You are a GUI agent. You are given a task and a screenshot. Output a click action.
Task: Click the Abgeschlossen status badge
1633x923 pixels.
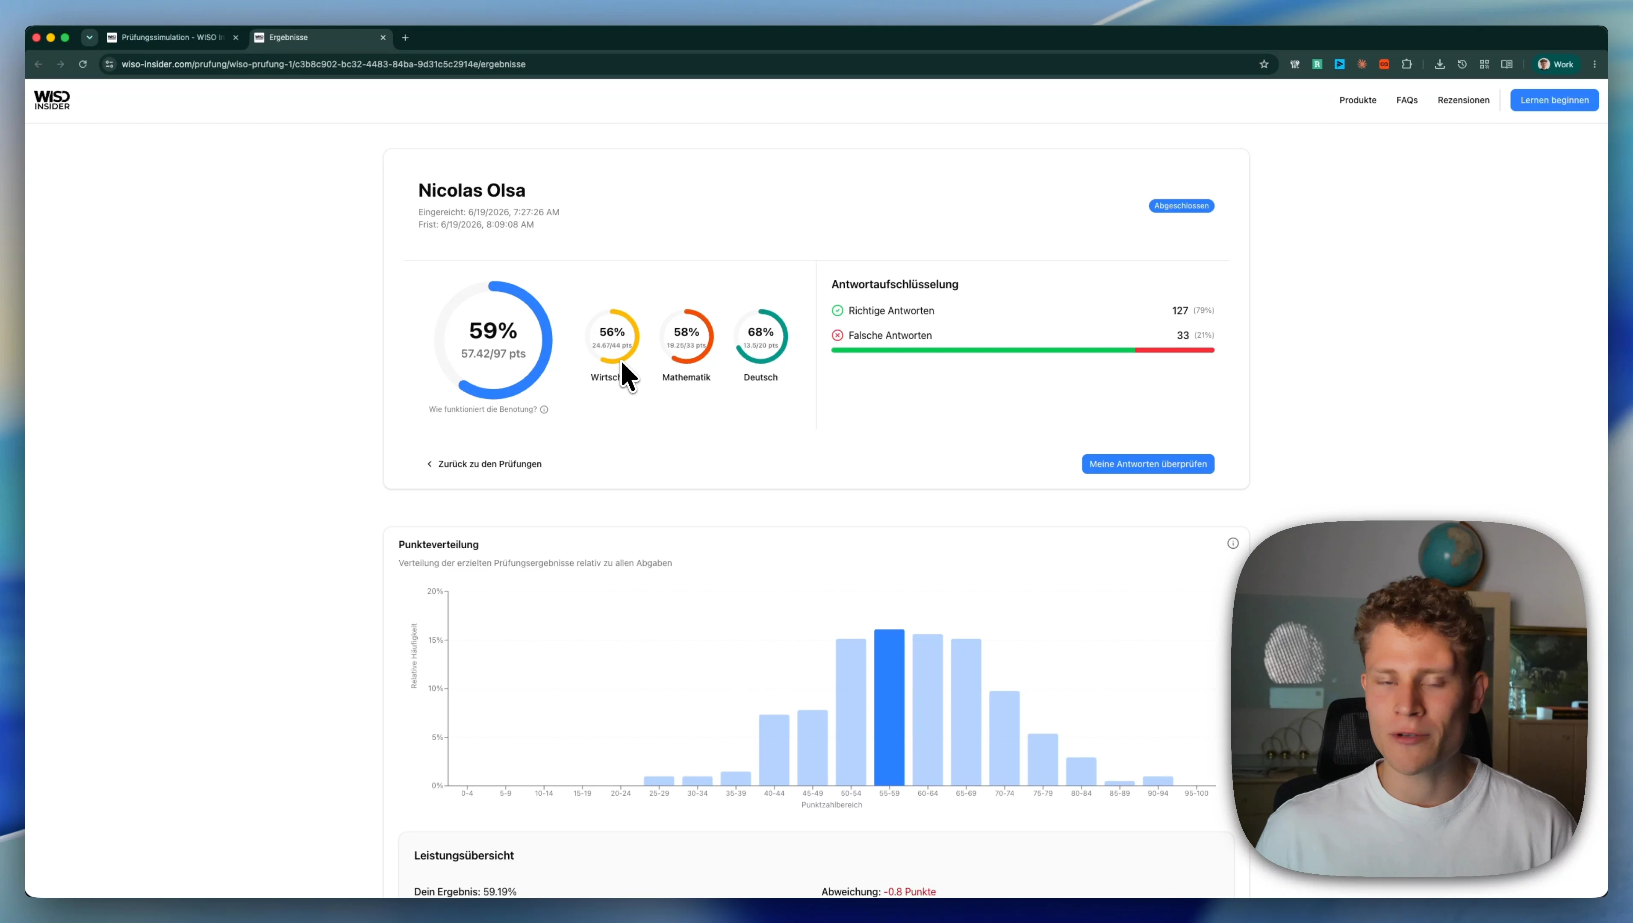pos(1181,206)
